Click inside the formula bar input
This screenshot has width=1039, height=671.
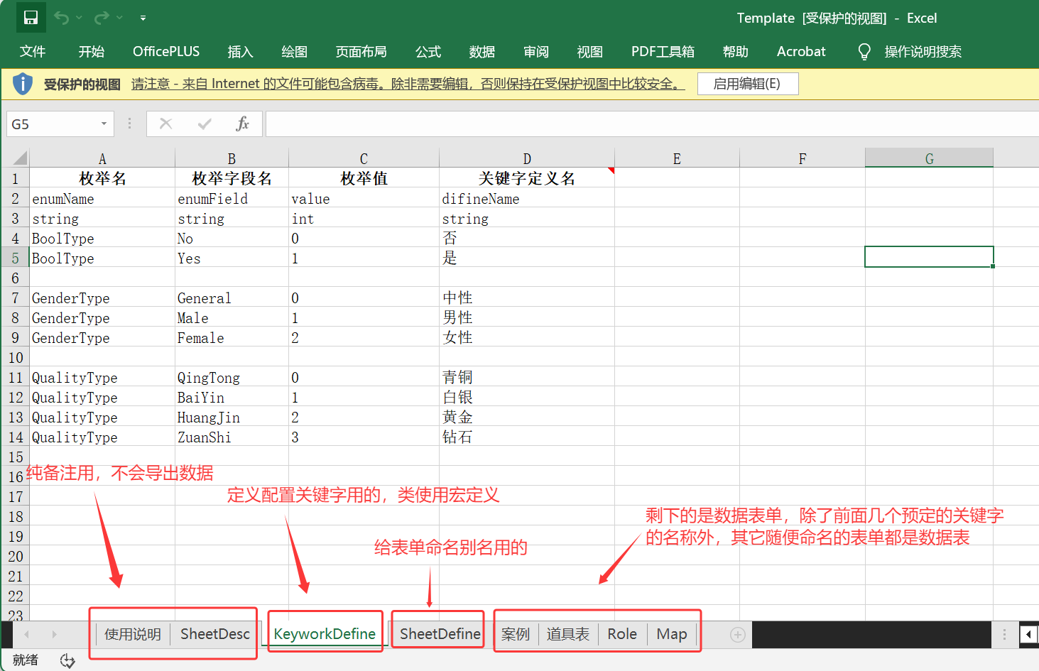pos(652,124)
